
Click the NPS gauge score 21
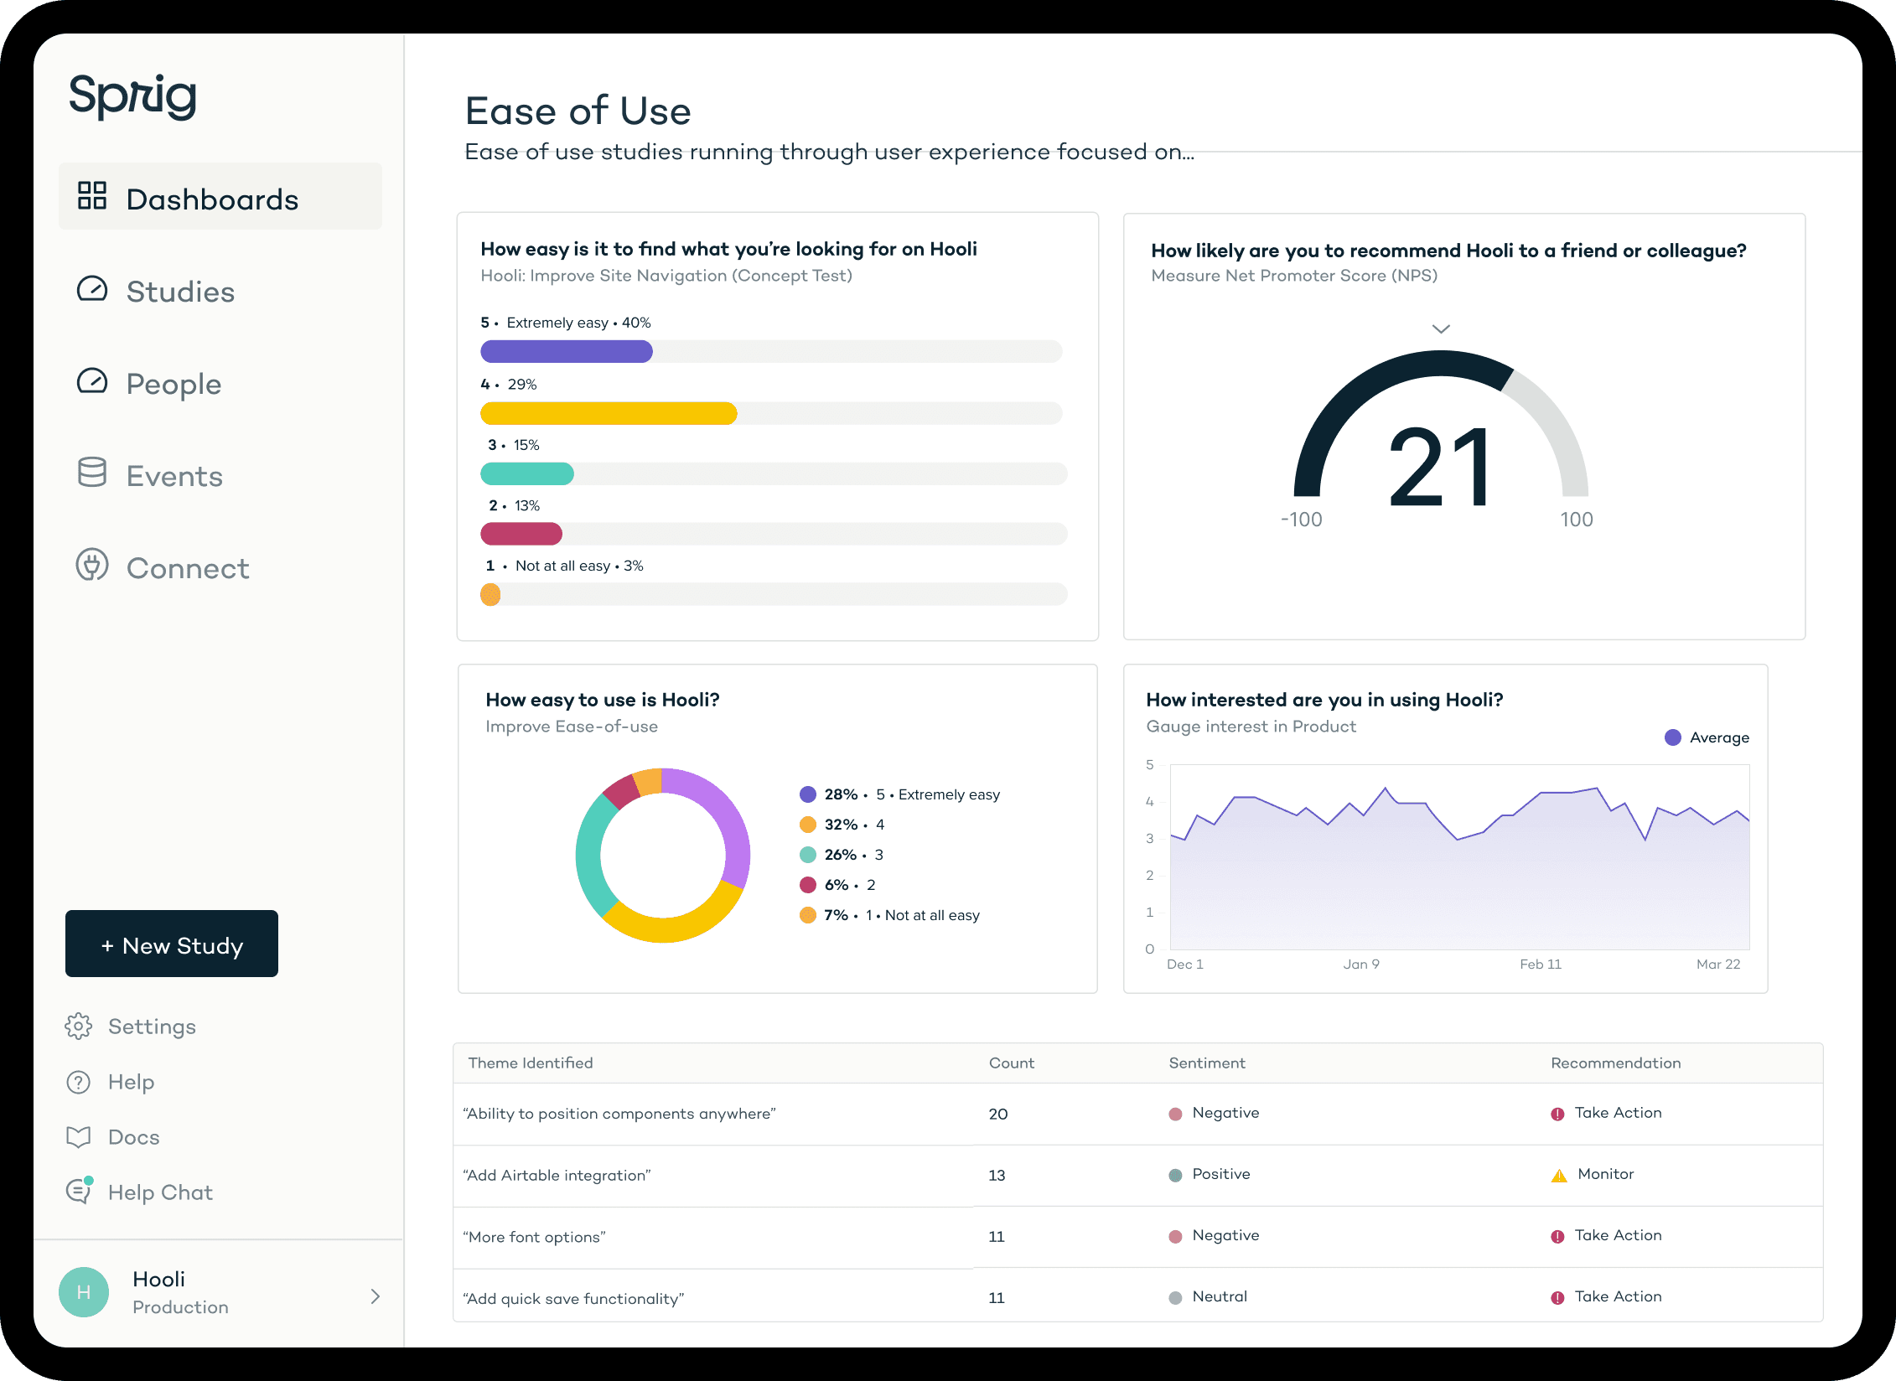(x=1440, y=467)
